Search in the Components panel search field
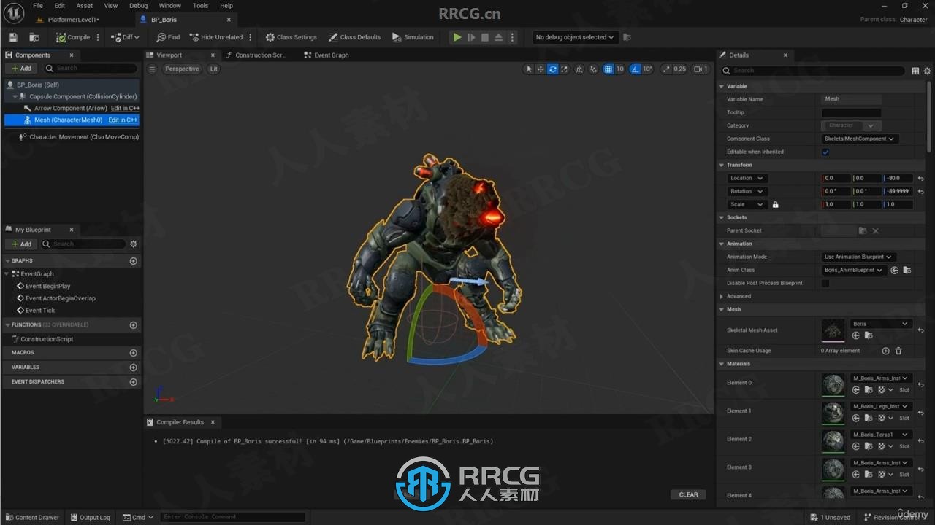 pos(90,69)
